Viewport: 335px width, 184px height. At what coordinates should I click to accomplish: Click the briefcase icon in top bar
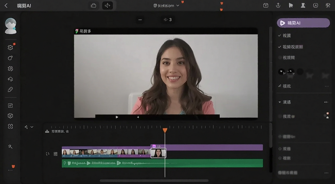[93, 5]
